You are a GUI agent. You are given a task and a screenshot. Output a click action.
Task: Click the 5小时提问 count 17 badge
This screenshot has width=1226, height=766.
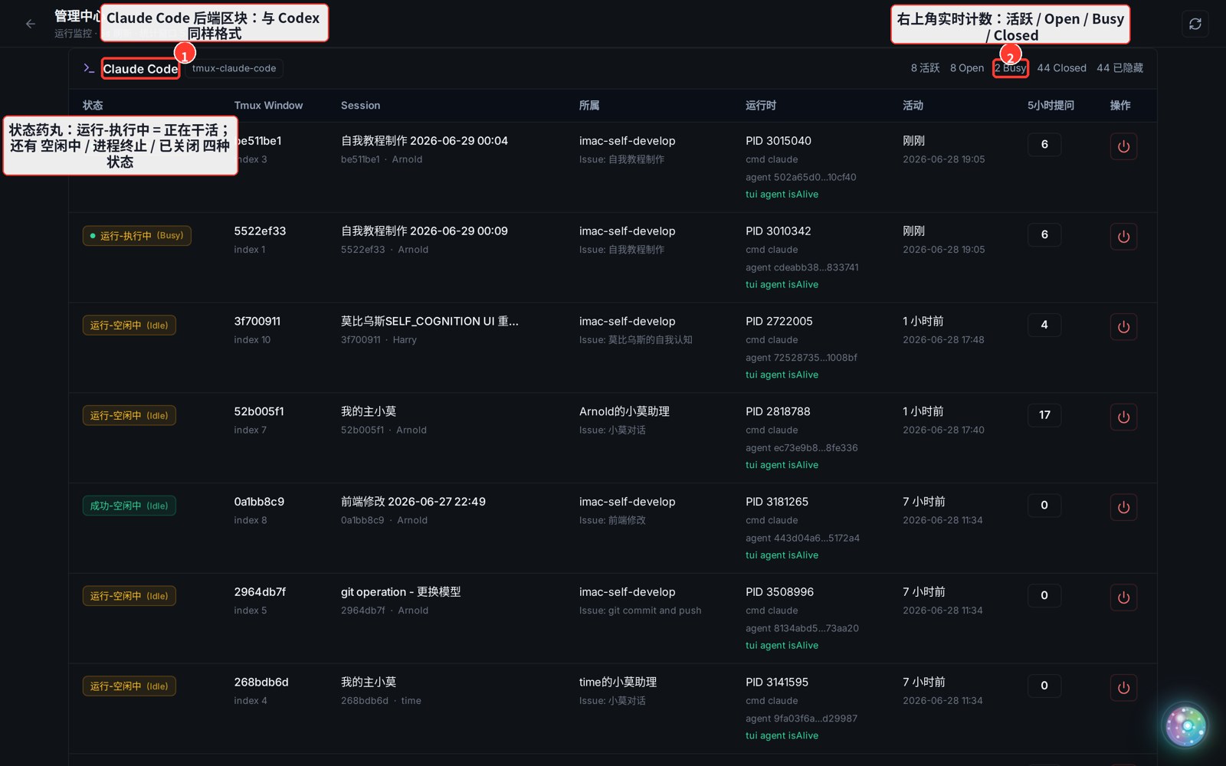tap(1044, 415)
